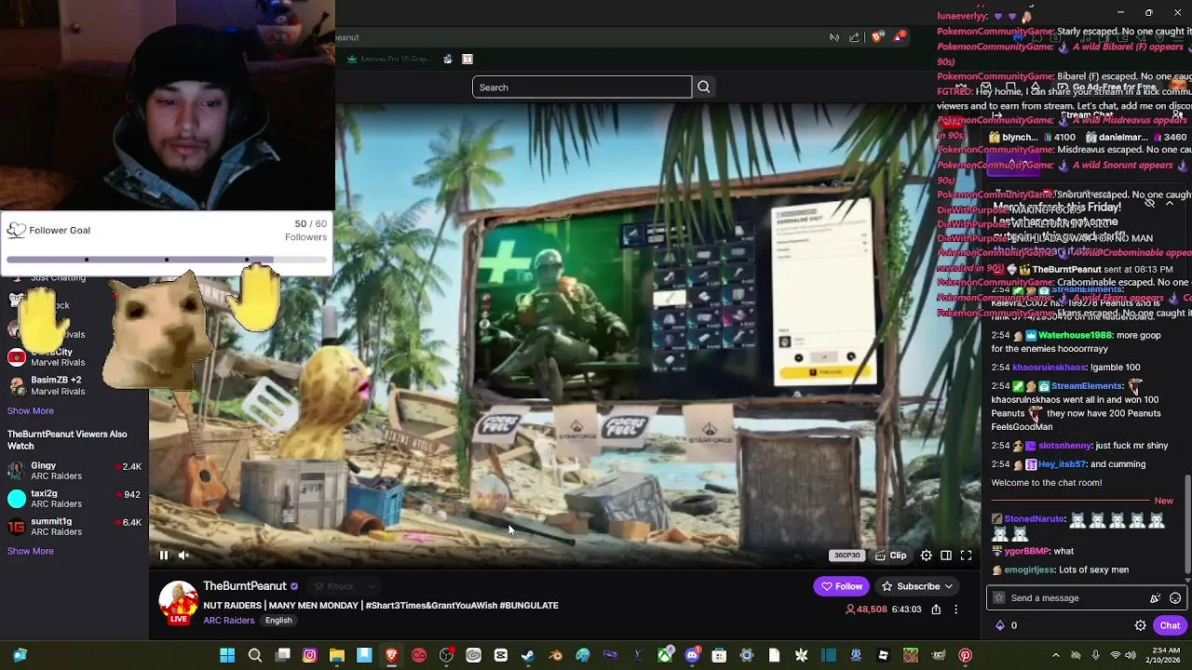Viewport: 1192px width, 670px height.
Task: Open Minecraft from the taskbar
Action: 911,655
